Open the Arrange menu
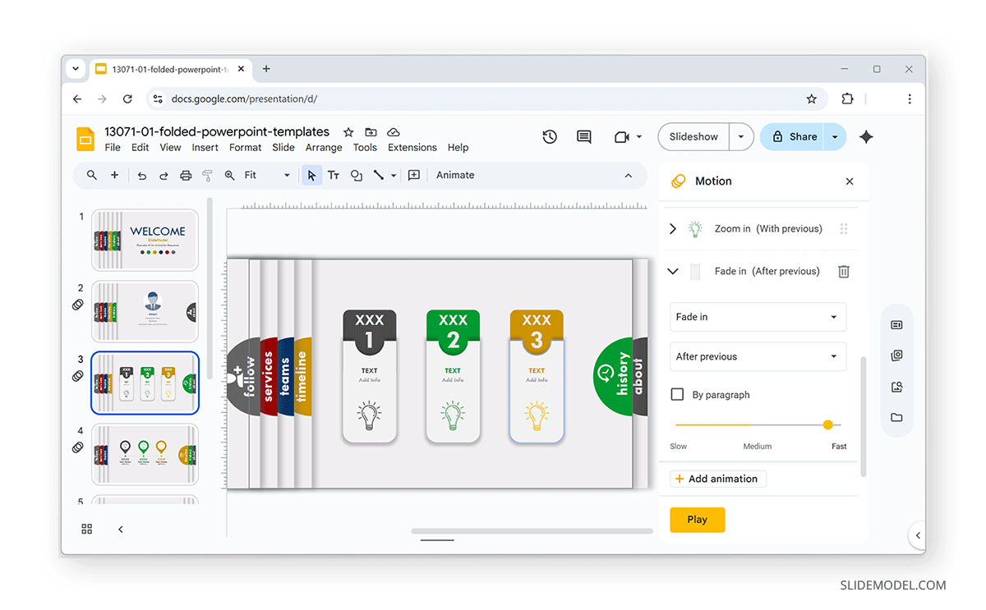Viewport: 986px width, 610px height. click(323, 147)
